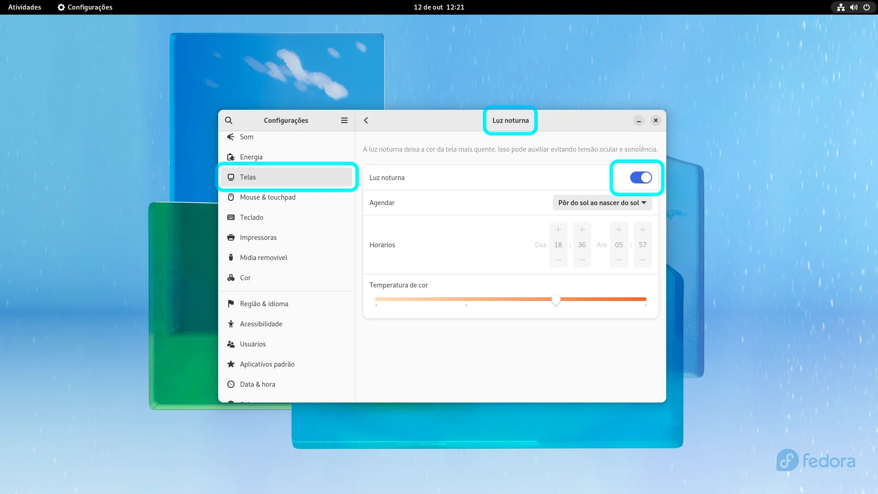Click the night light description text
Viewport: 878px width, 494px height.
click(x=510, y=149)
